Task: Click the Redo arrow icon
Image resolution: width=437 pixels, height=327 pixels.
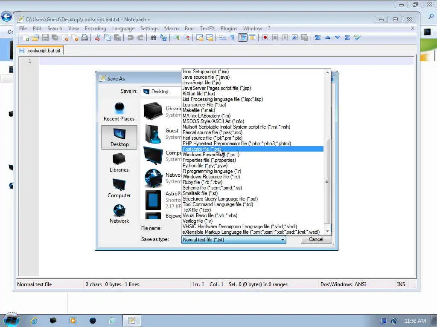Action: (x=140, y=37)
